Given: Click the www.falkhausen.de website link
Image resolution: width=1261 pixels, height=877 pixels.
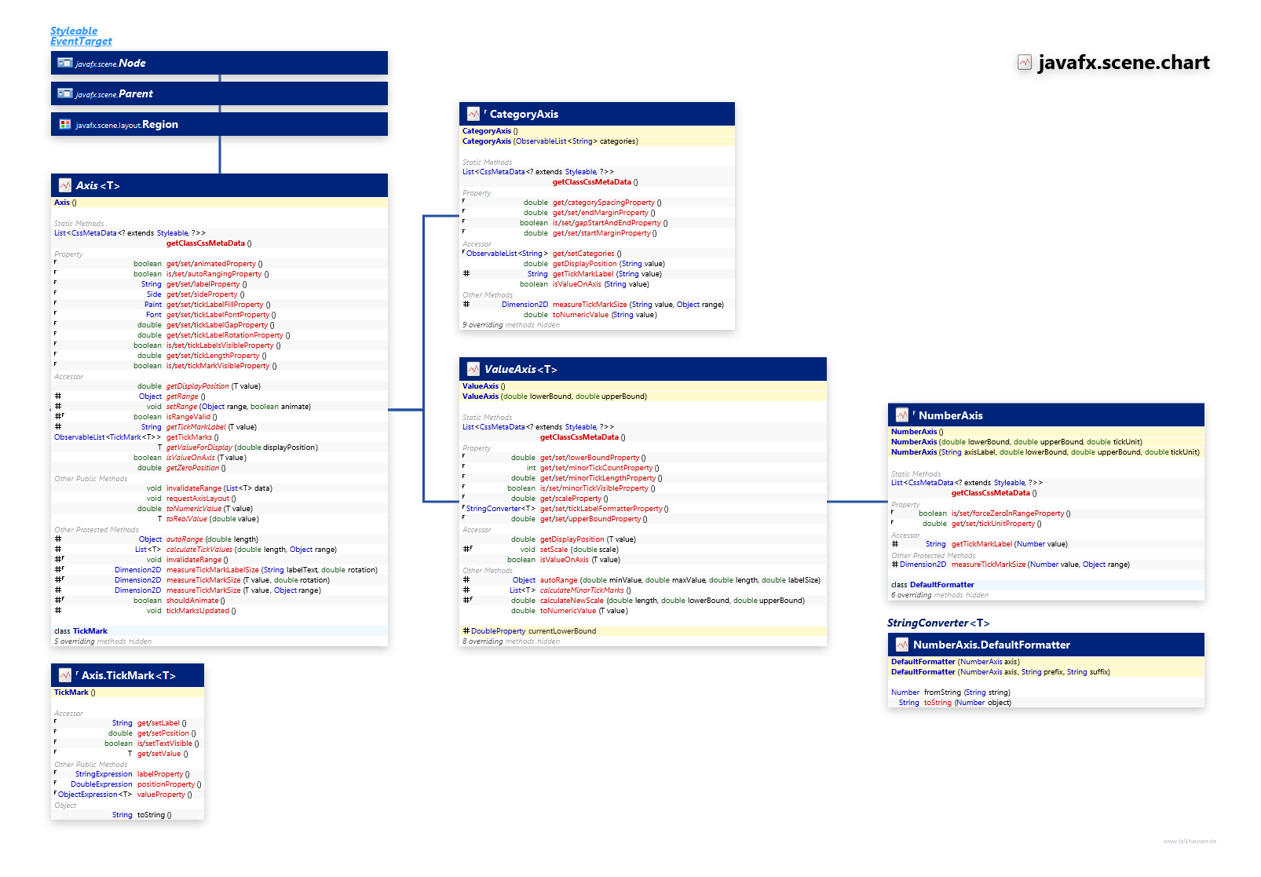Looking at the screenshot, I should [1189, 841].
